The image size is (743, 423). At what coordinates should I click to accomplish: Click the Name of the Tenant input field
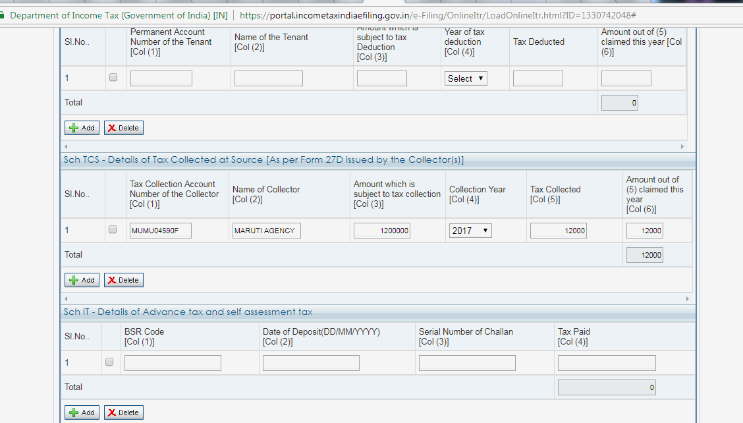coord(268,78)
